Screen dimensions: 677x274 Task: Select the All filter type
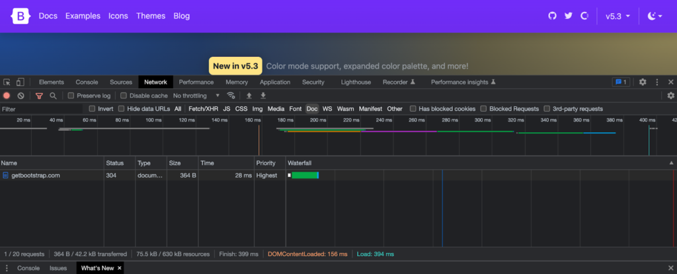click(178, 109)
